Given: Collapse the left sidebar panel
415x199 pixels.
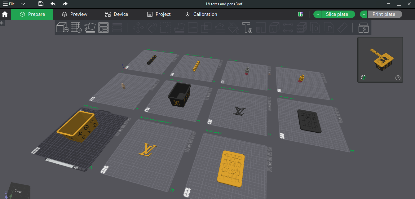Looking at the screenshot, I should coord(2,23).
